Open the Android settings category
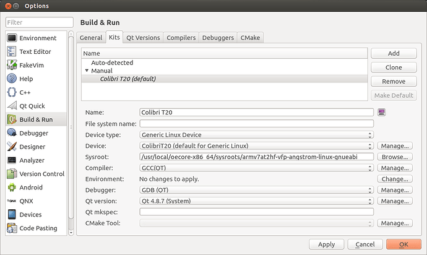The image size is (427, 255). [36, 188]
